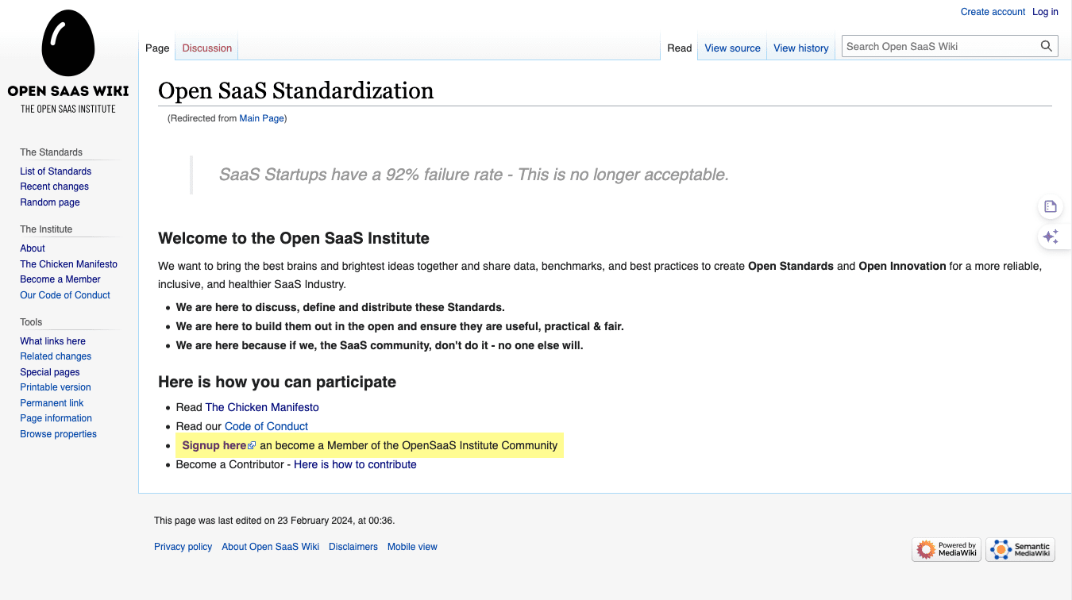1072x600 pixels.
Task: Open Special pages under Tools
Action: pos(50,372)
